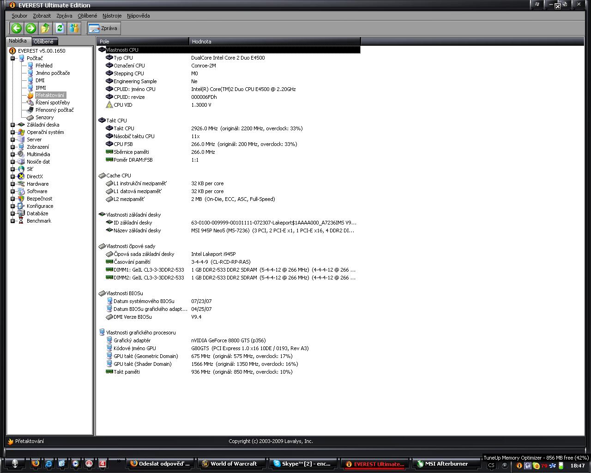Image resolution: width=591 pixels, height=473 pixels.
Task: Expand the Základní deska tree node
Action: click(12, 125)
